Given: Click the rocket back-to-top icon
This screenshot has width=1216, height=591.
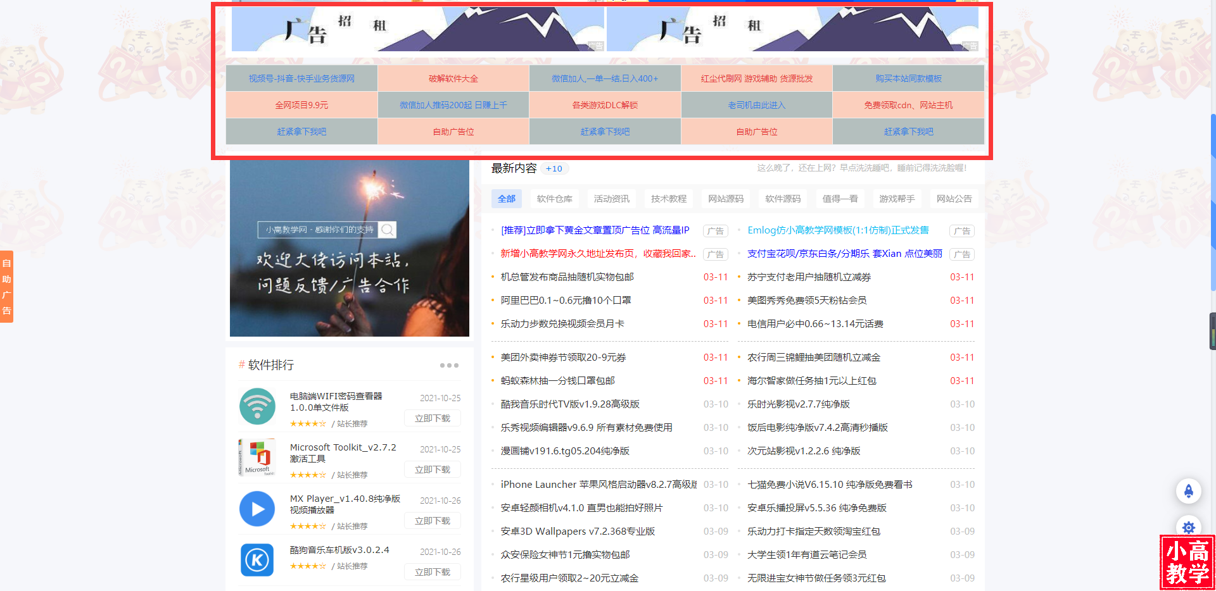Looking at the screenshot, I should (x=1189, y=491).
